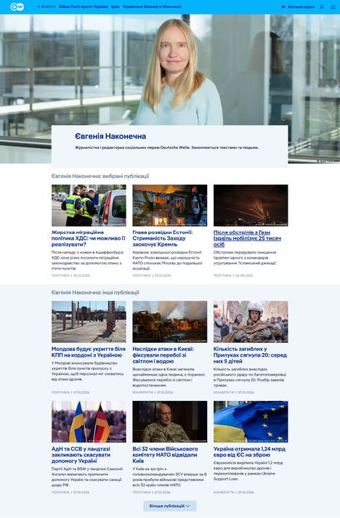Open article 'Жорстка міграційна політика ХДС'
340x518 pixels.
coord(89,238)
